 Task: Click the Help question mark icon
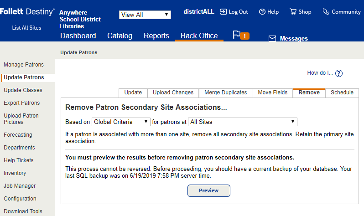[262, 12]
